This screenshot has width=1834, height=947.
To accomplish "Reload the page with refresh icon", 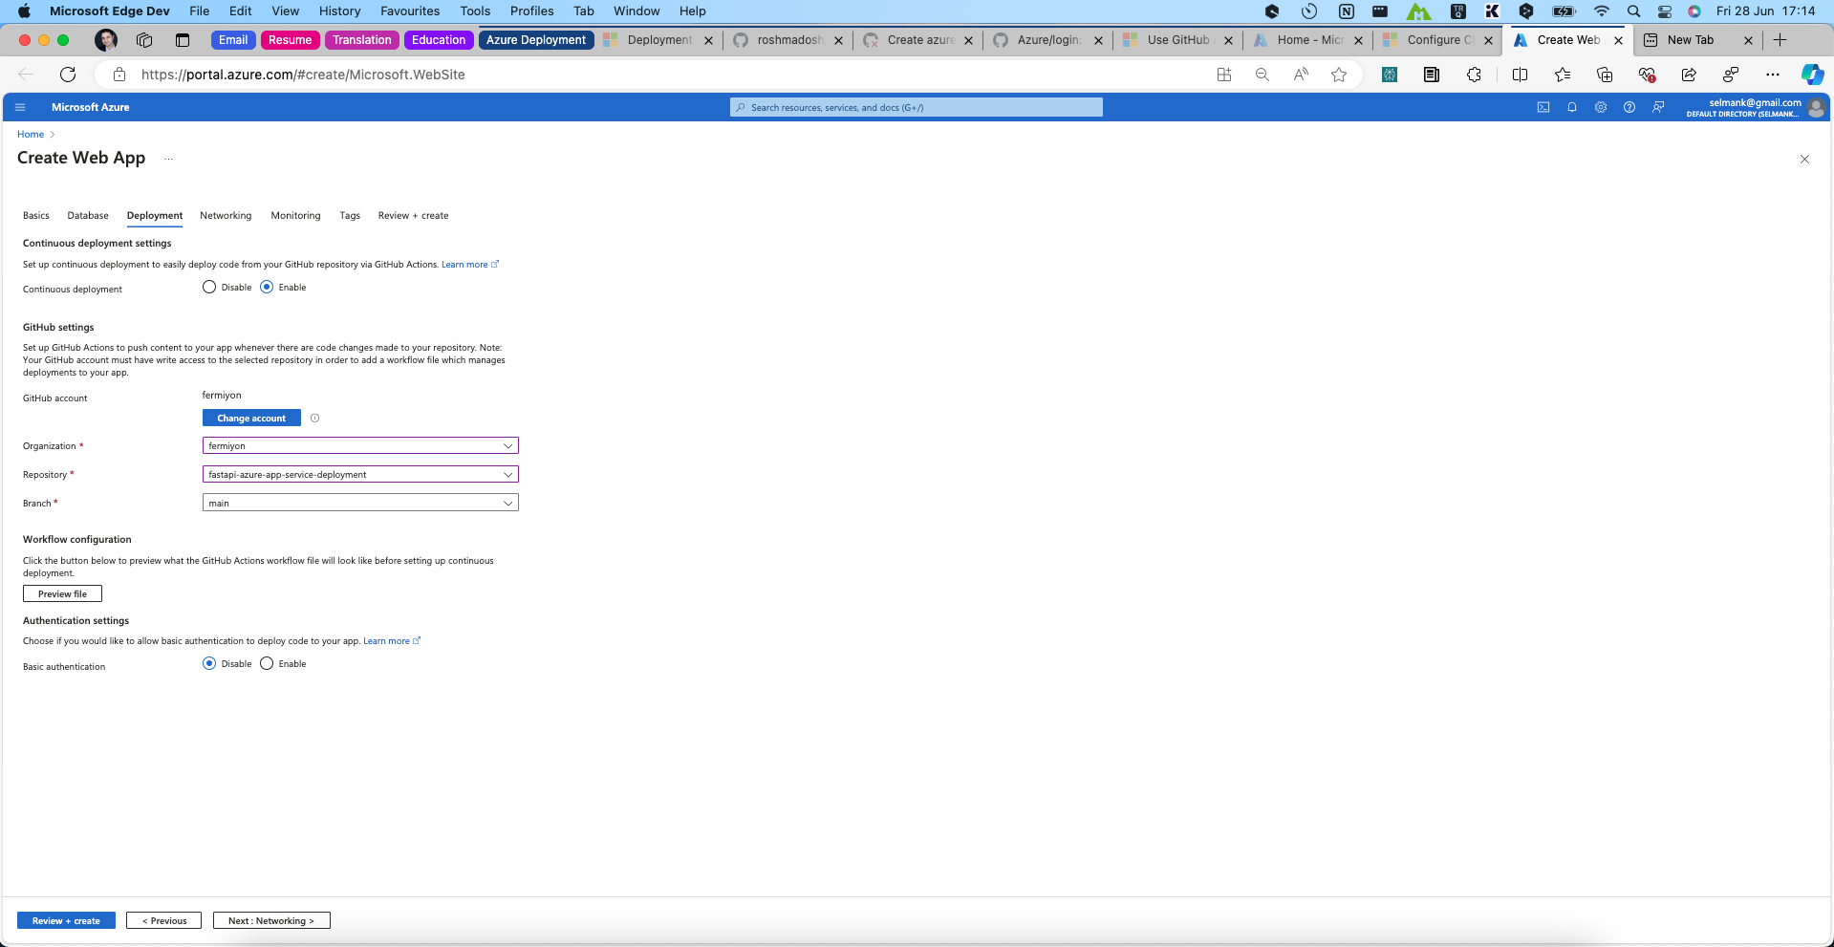I will click(x=68, y=75).
